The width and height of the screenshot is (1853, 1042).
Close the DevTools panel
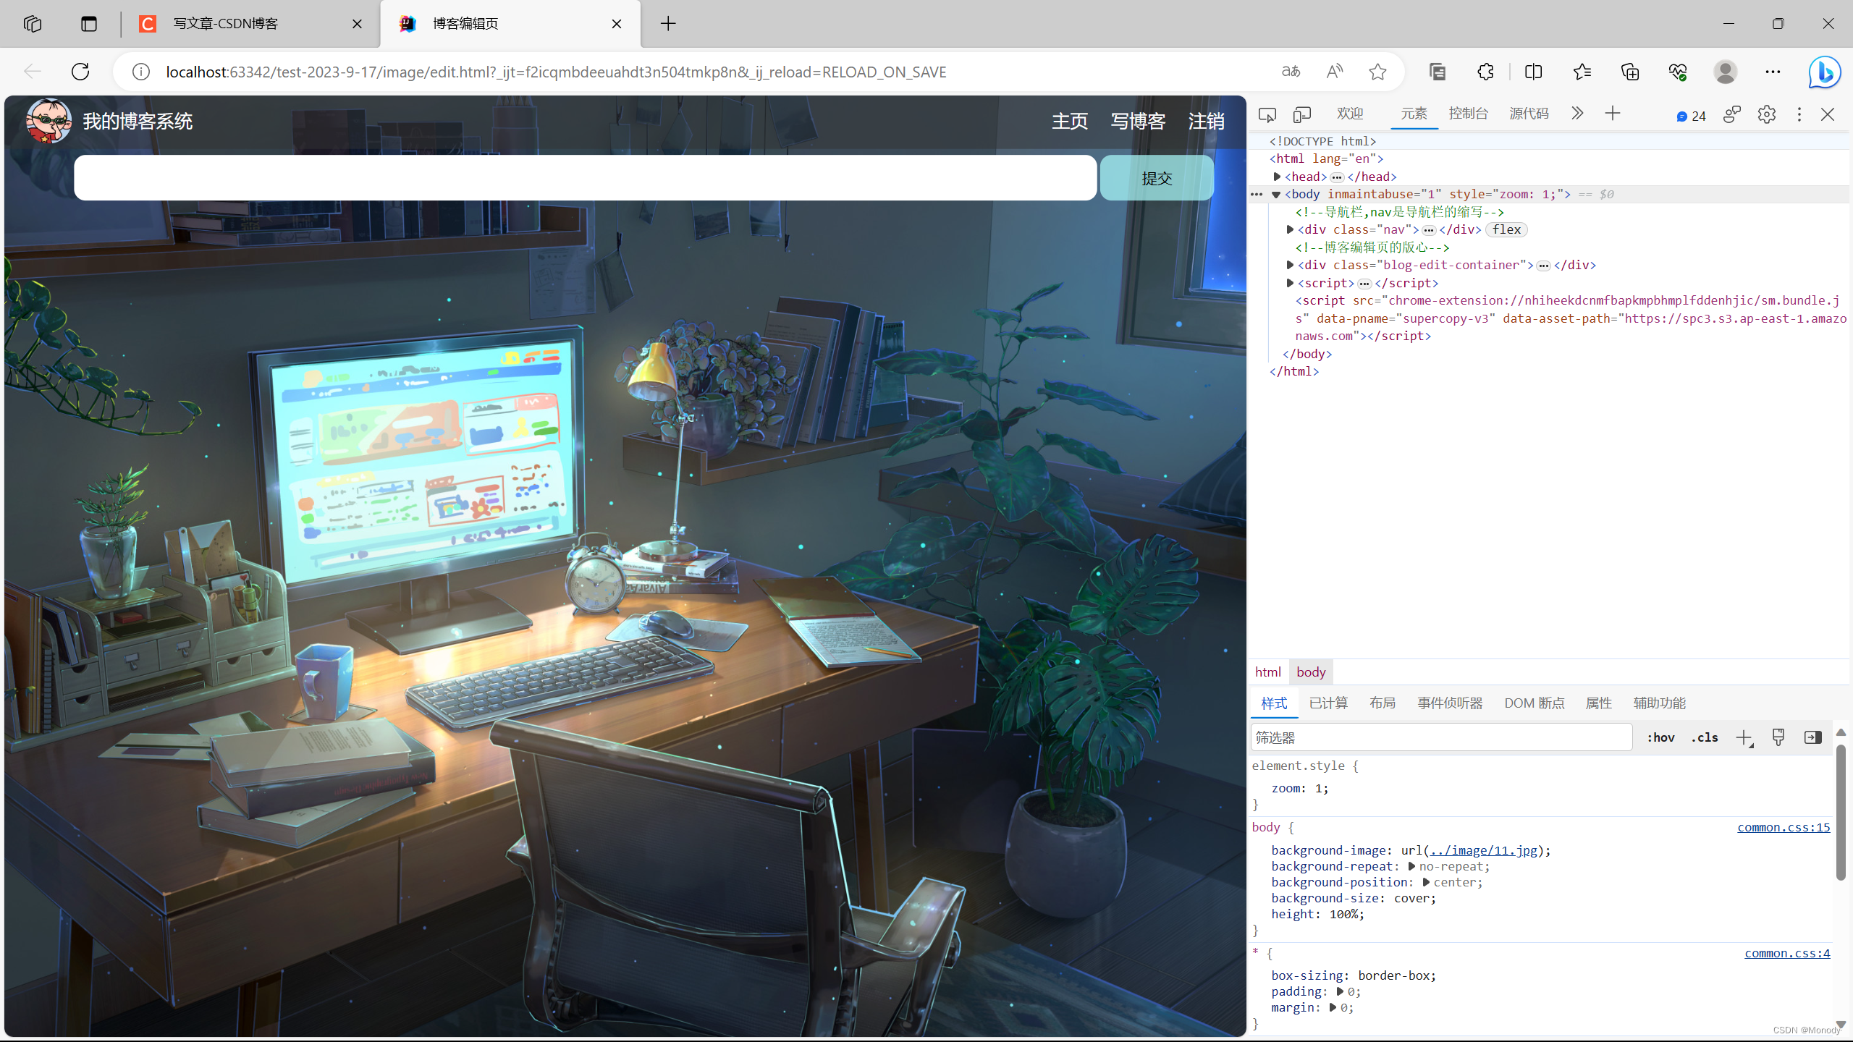click(1828, 114)
